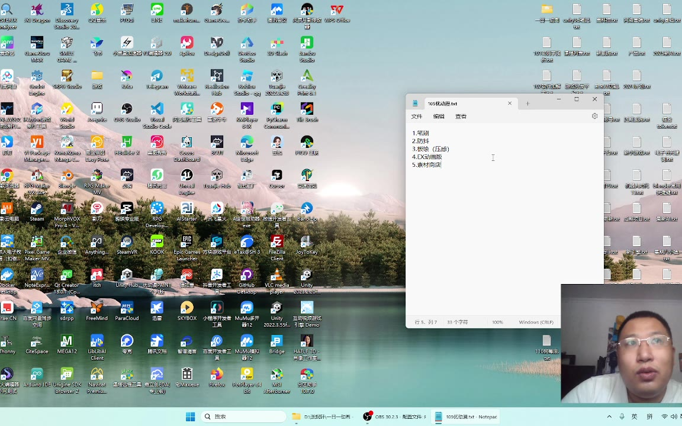Close the 105优动漫.txt tab
This screenshot has height=426, width=682.
coord(510,104)
